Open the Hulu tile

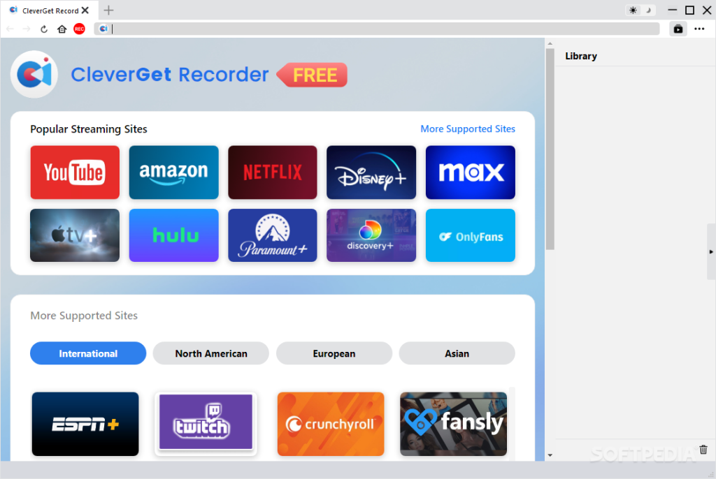pos(173,235)
